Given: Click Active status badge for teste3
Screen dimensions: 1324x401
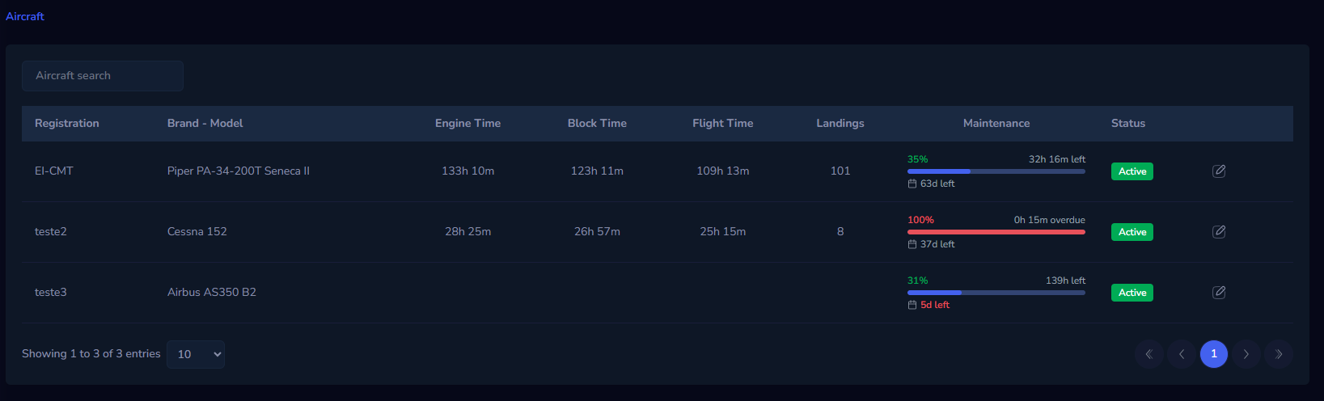Looking at the screenshot, I should 1132,293.
